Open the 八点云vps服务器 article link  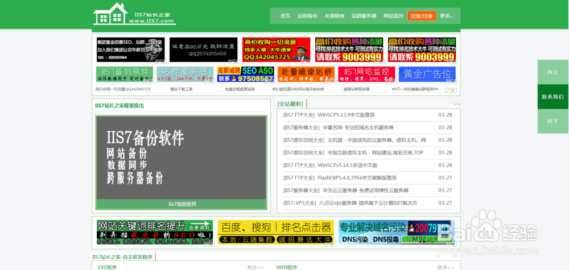[368, 203]
